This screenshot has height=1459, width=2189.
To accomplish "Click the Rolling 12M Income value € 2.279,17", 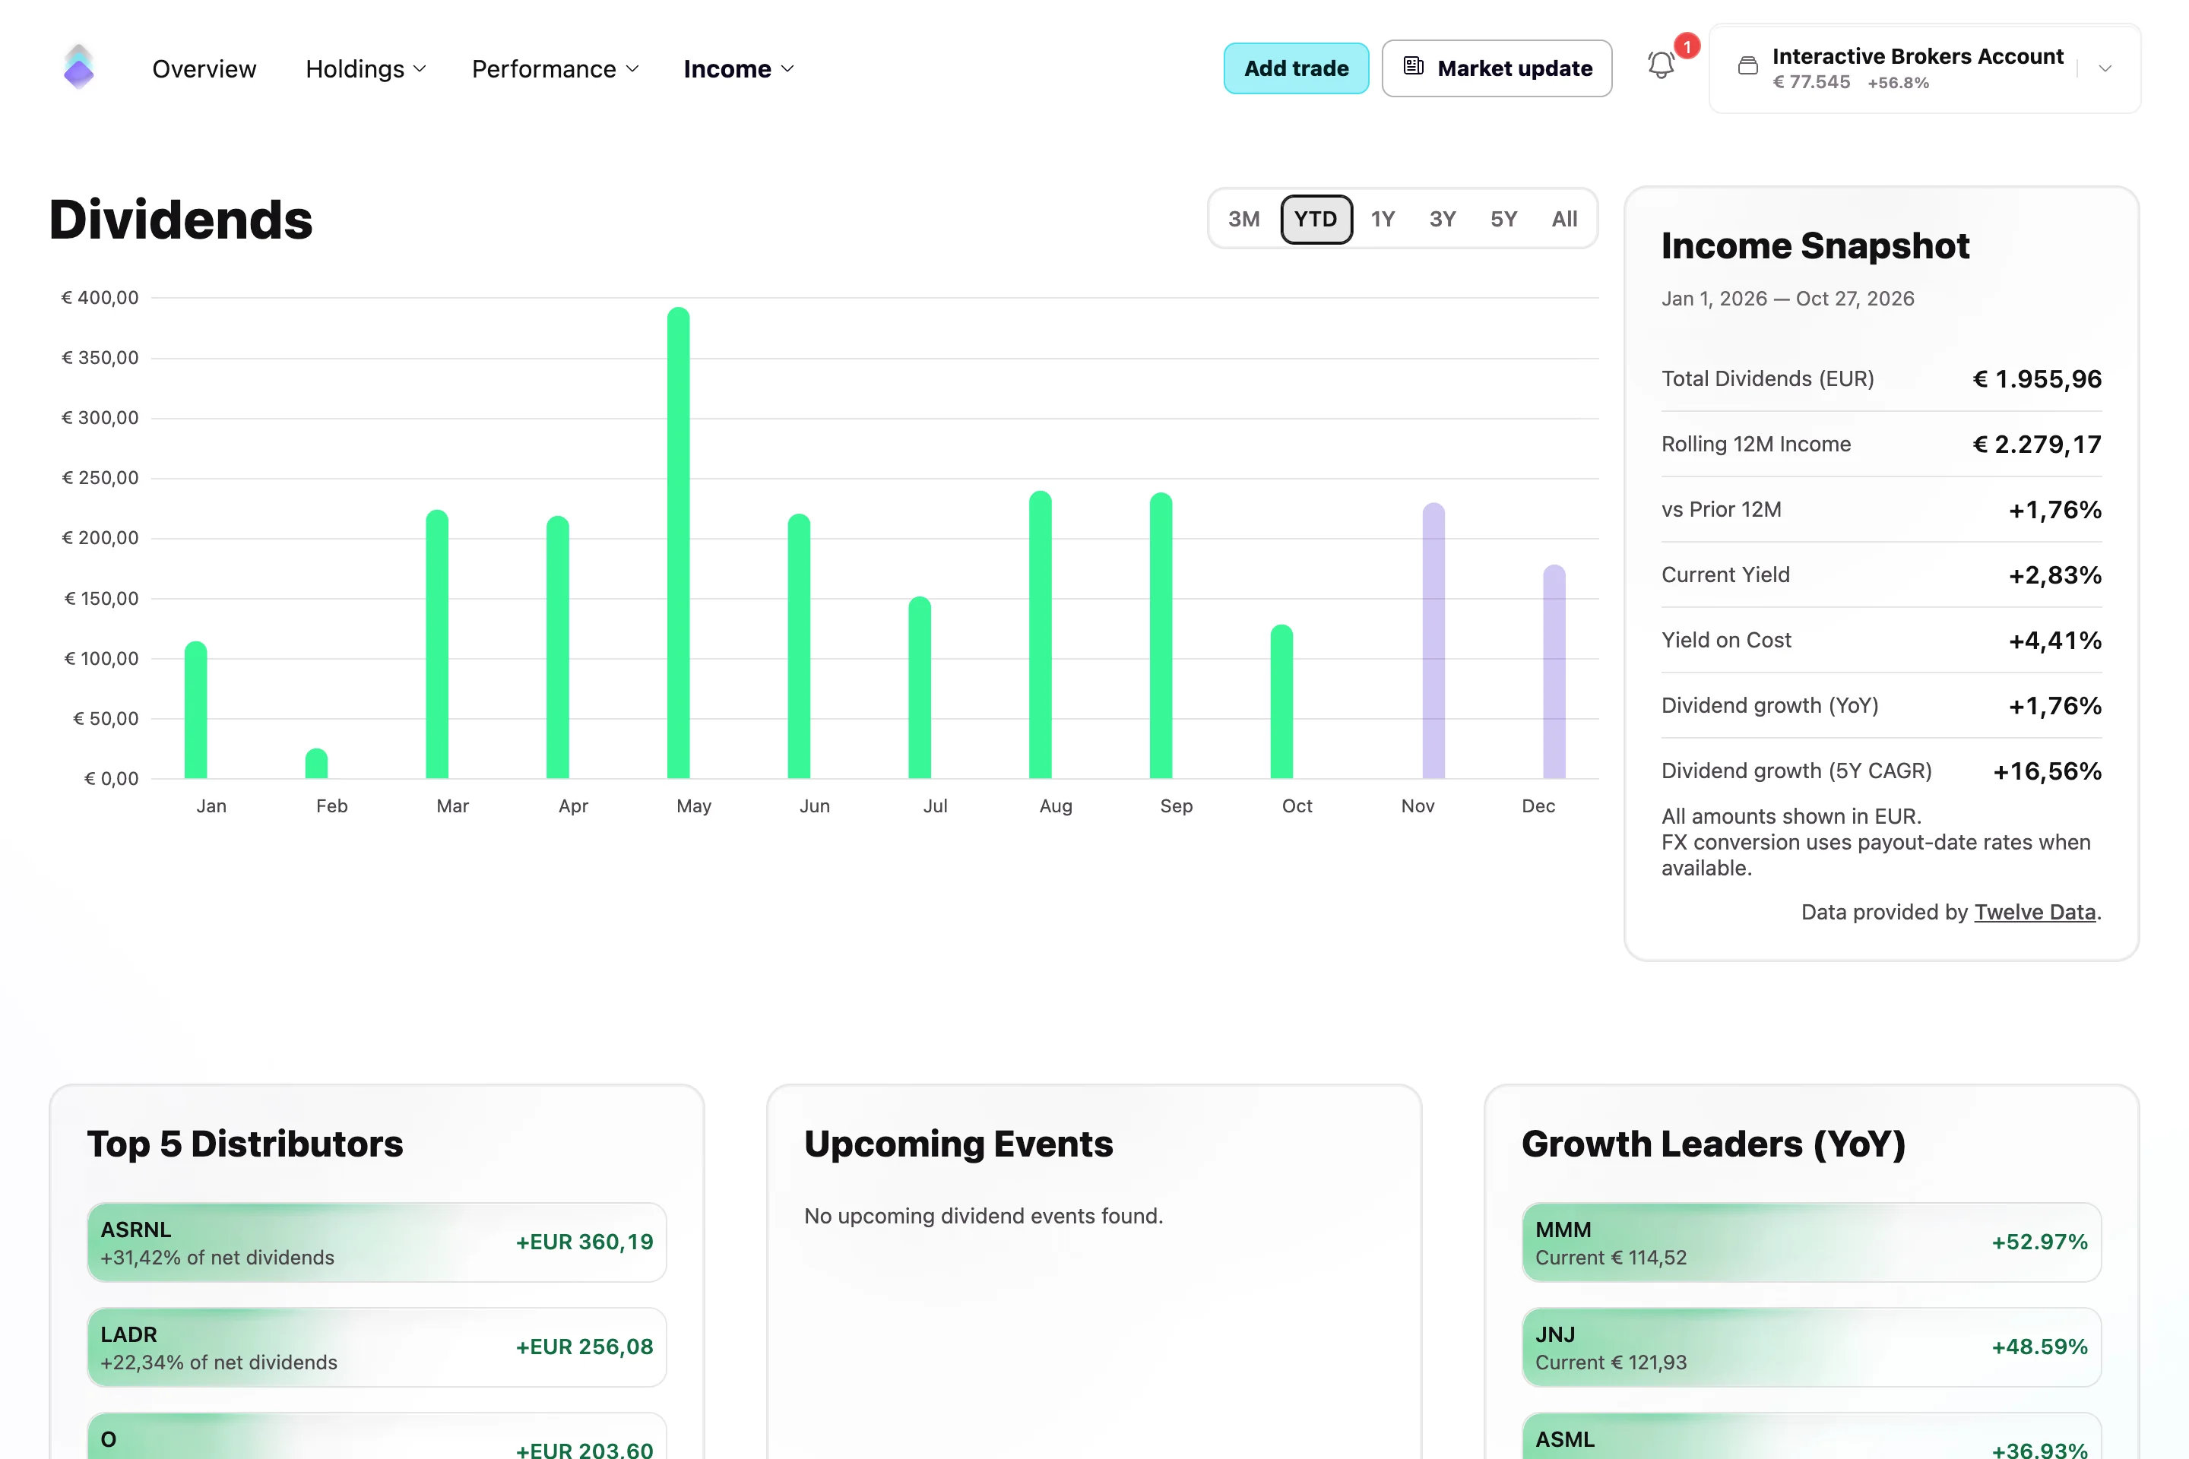I will point(2036,444).
